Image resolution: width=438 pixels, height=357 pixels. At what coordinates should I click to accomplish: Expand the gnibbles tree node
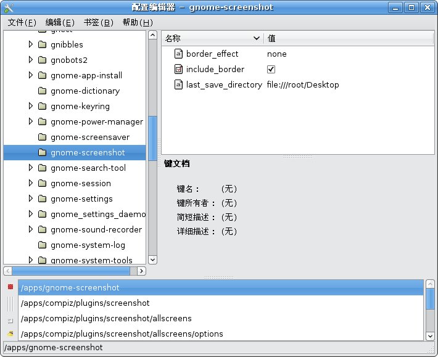point(31,44)
